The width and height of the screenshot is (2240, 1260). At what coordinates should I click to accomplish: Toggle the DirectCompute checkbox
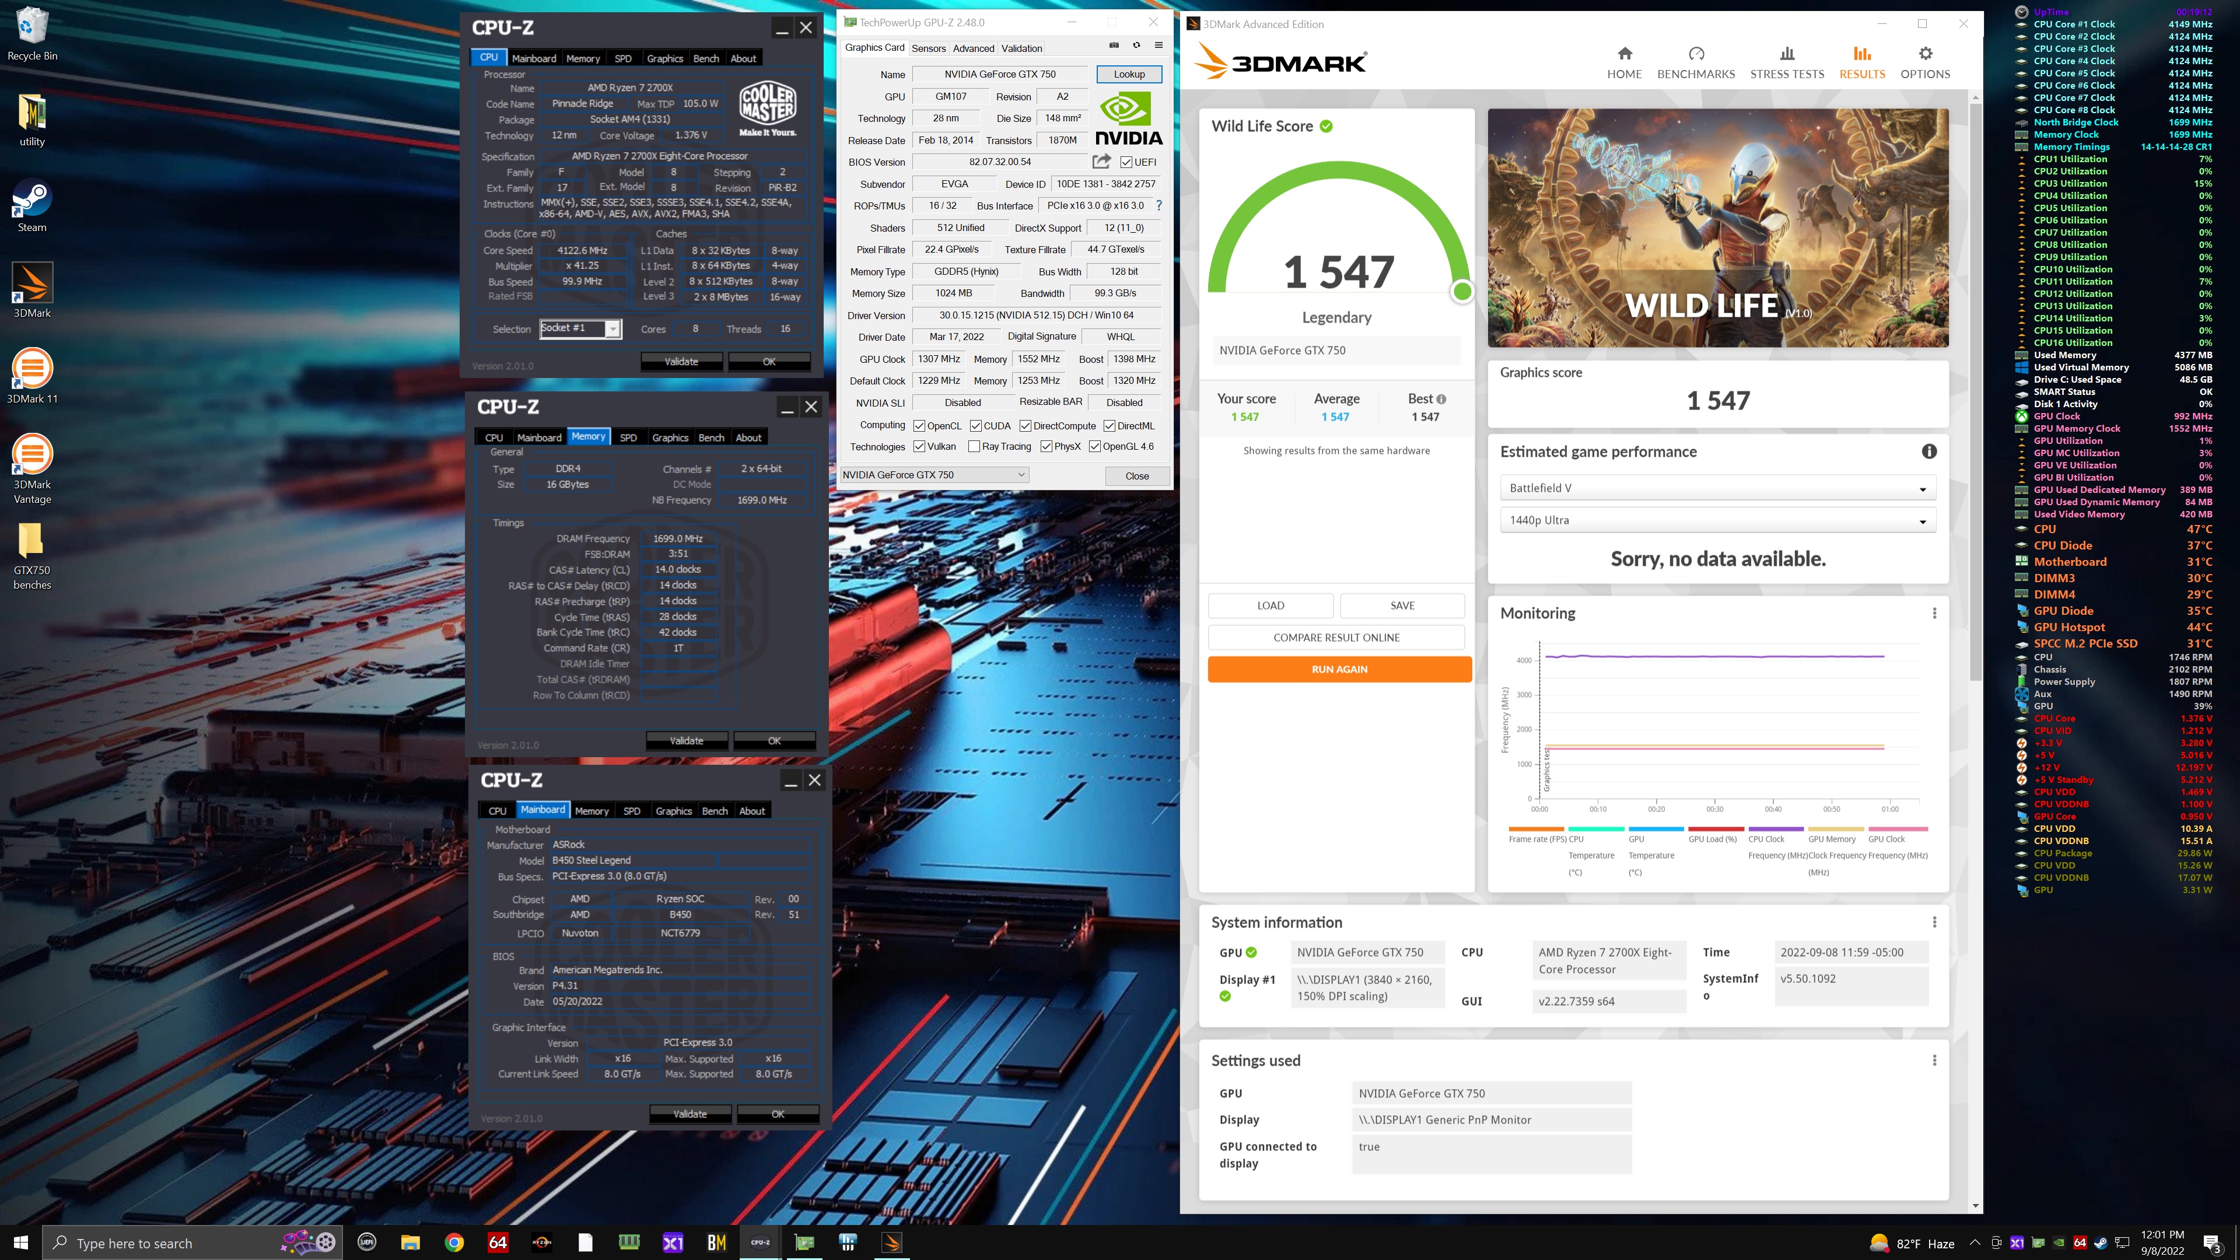click(1025, 426)
